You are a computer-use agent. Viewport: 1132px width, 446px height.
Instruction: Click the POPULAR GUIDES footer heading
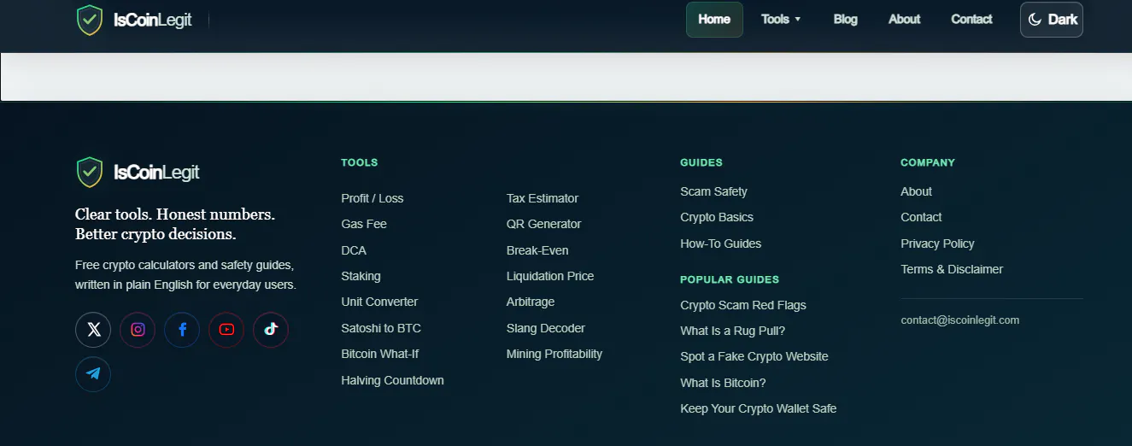point(730,279)
